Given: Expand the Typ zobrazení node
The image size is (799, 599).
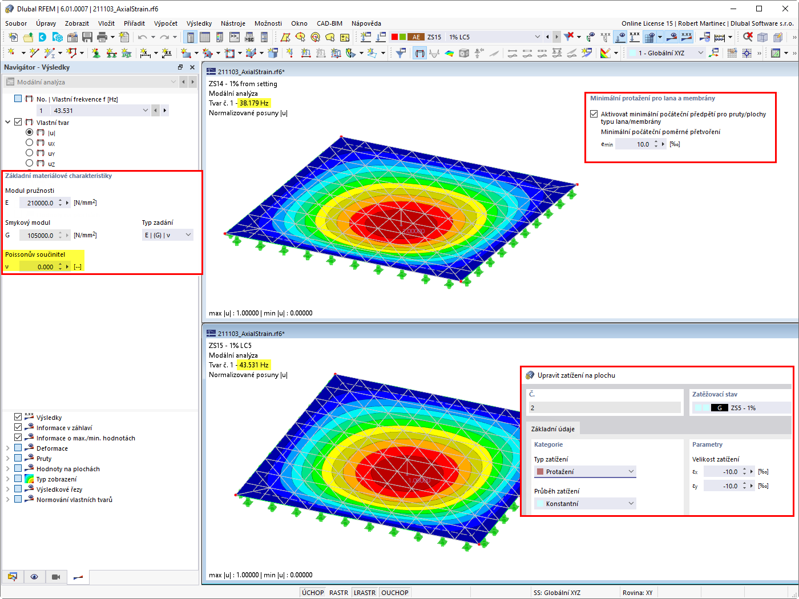Looking at the screenshot, I should 7,479.
